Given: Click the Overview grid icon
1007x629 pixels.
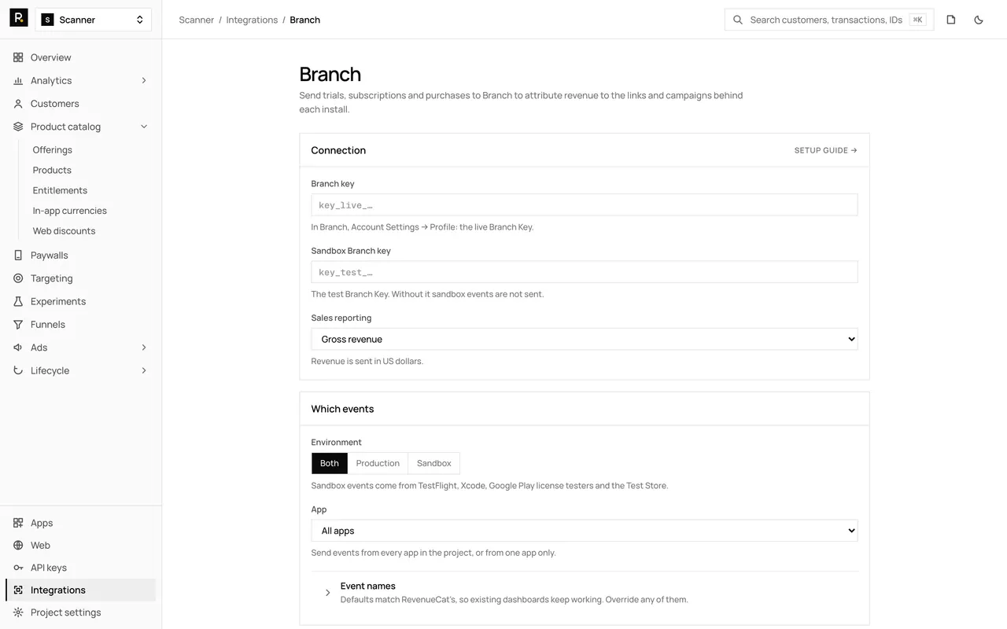Looking at the screenshot, I should tap(18, 57).
